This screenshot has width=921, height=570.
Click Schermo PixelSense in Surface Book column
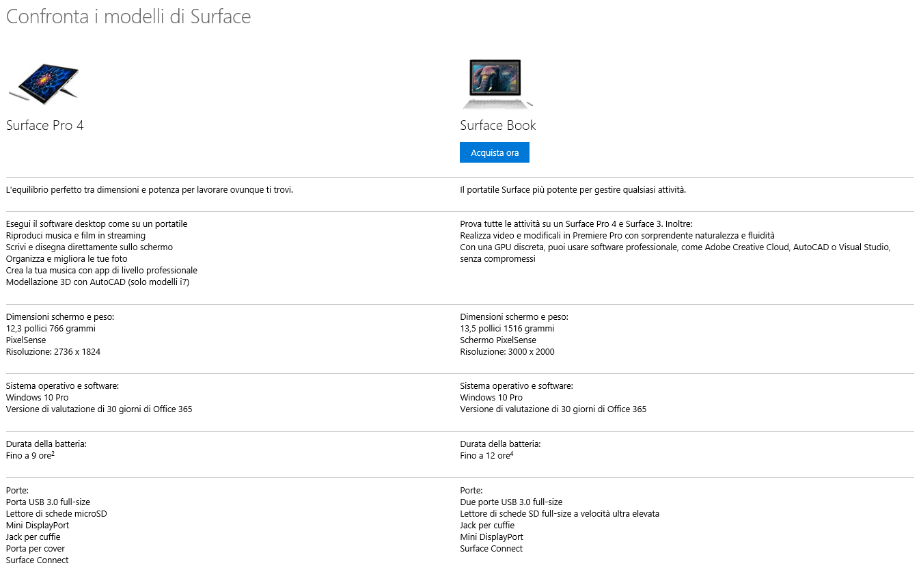tap(498, 340)
